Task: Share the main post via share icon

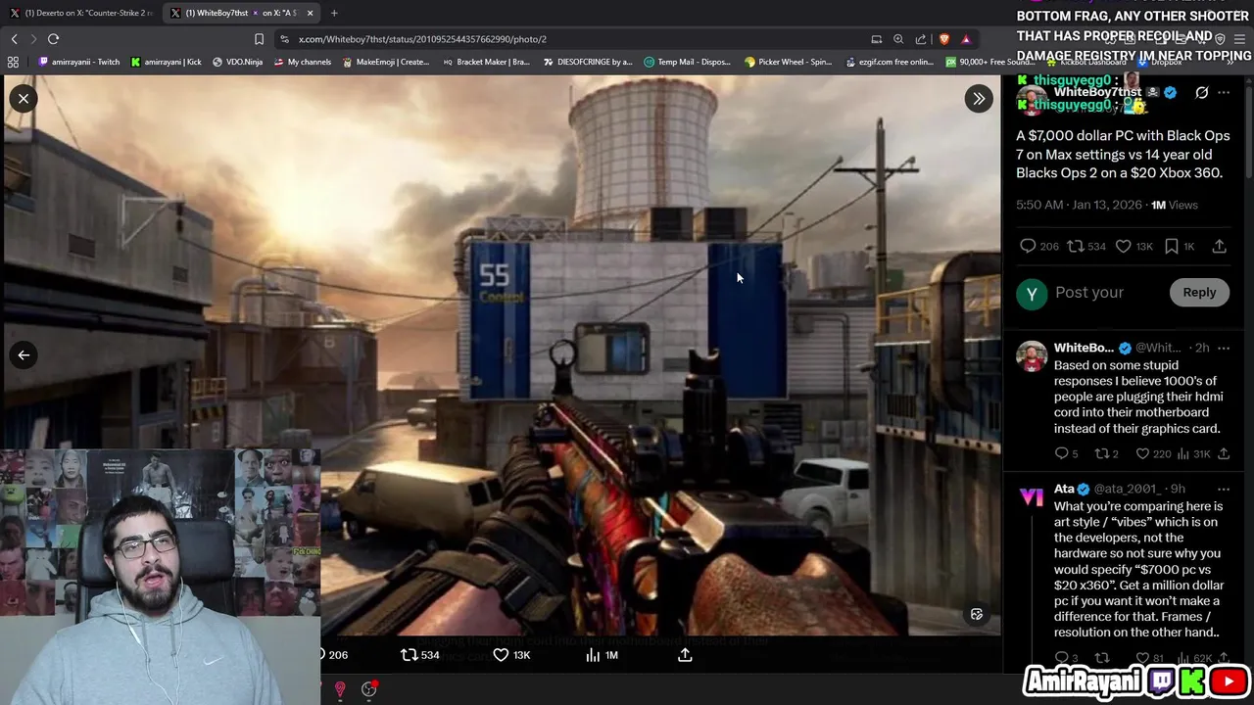Action: tap(1220, 247)
